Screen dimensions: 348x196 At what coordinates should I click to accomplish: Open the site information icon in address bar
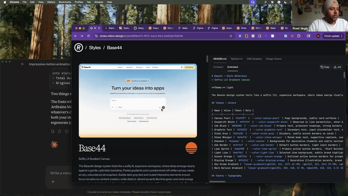(x=96, y=36)
